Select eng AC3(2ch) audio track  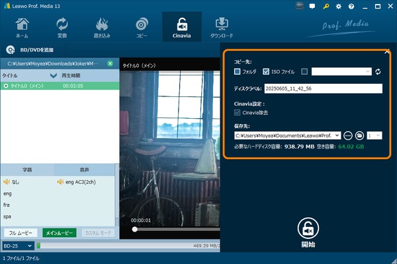81,182
